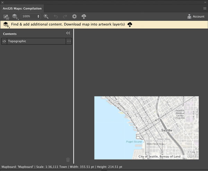Click the trash delete icon in Contents
Viewport: 208px width, 171px height.
point(68,160)
